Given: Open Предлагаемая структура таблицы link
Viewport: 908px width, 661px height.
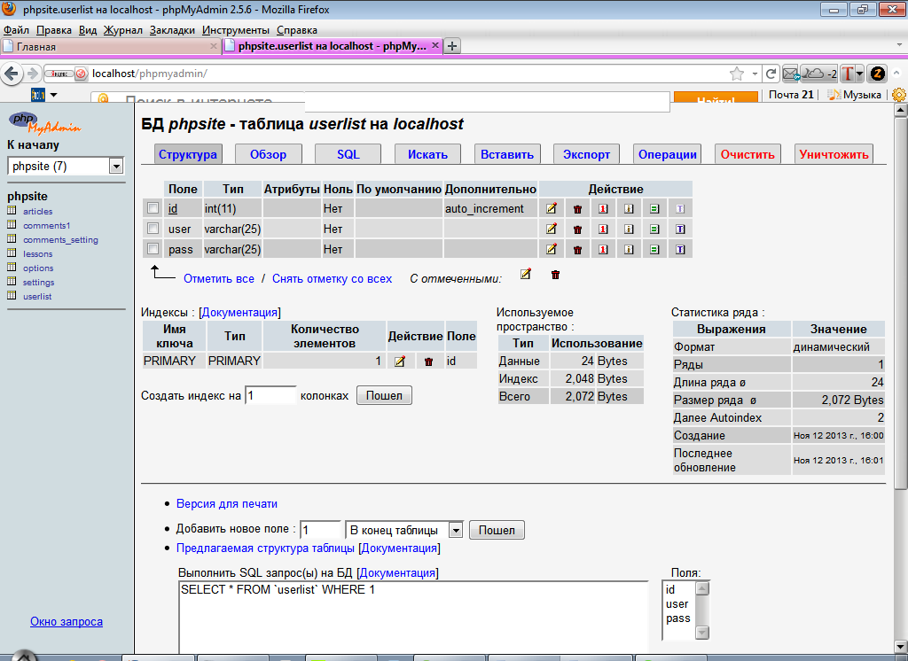Looking at the screenshot, I should coord(265,548).
